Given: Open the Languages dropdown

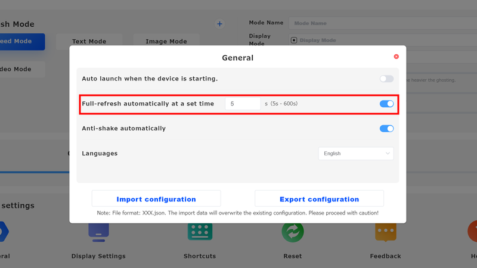Looking at the screenshot, I should (x=356, y=154).
